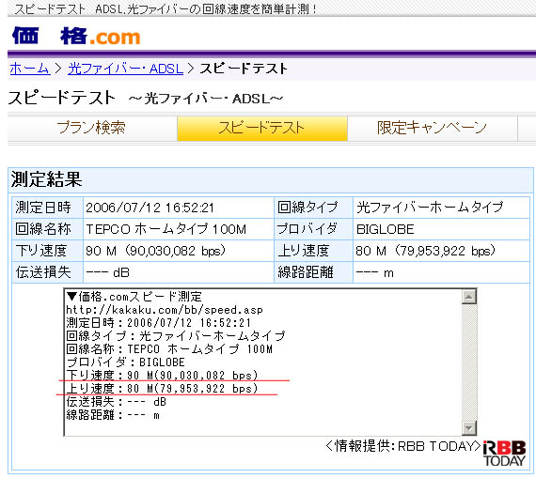536x478 pixels.
Task: Click 測定日時：2006/07/12 line in text box
Action: [159, 323]
